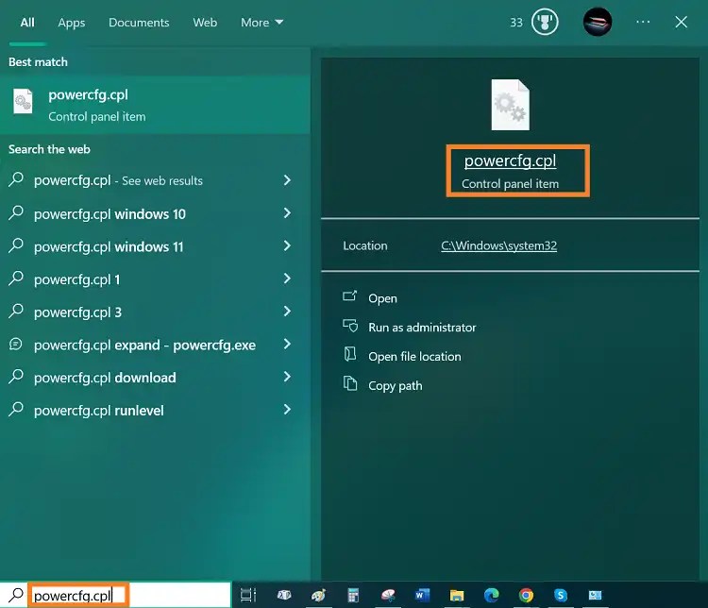
Task: Open Snipping Tool from taskbar
Action: coord(388,596)
